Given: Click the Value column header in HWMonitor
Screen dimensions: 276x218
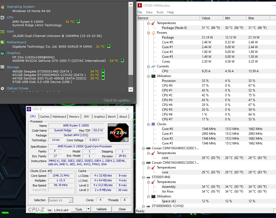Looking at the screenshot, I should point(211,18).
